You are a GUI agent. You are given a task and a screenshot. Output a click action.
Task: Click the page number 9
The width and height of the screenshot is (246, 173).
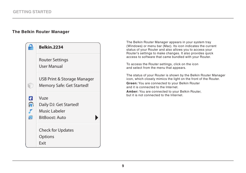(x=123, y=166)
